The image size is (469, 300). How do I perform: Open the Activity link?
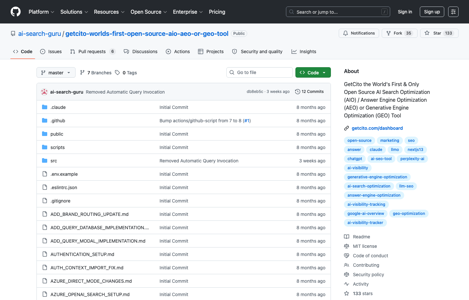click(x=356, y=284)
